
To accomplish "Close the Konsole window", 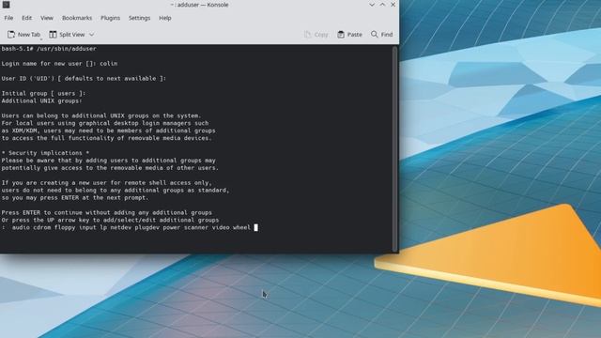I will (393, 5).
